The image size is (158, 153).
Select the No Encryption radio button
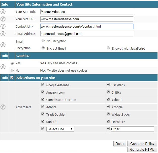point(43,40)
